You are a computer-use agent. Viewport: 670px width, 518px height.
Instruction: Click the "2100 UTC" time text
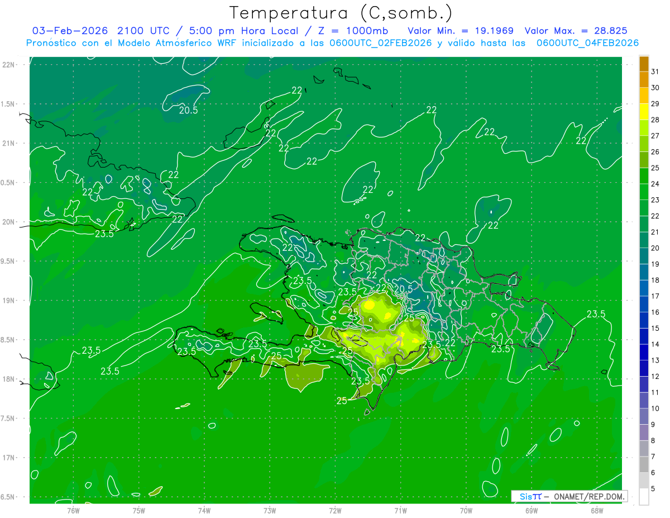click(143, 31)
